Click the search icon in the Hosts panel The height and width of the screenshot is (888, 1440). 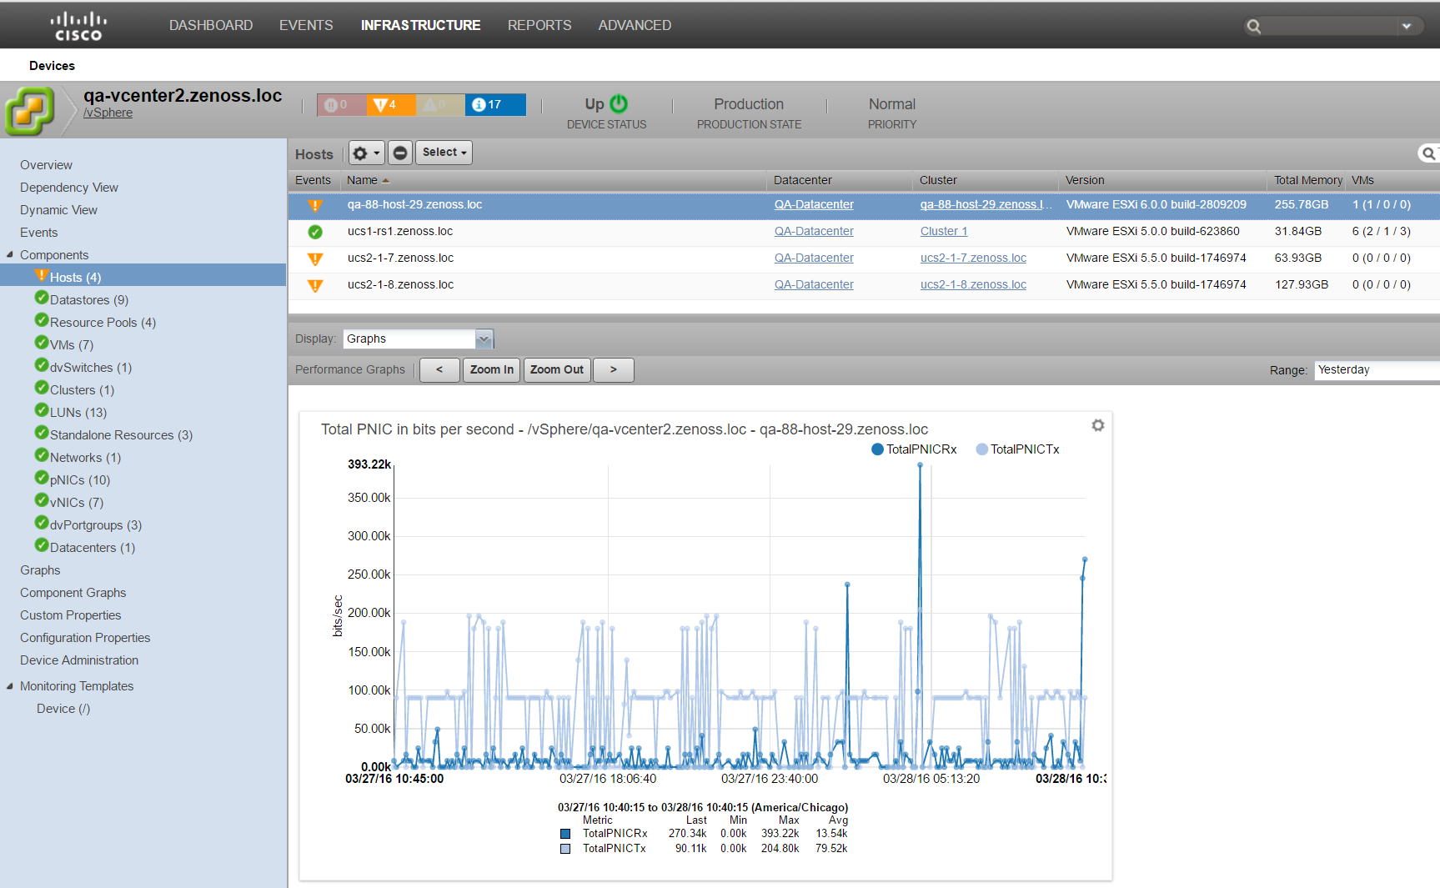tap(1429, 153)
